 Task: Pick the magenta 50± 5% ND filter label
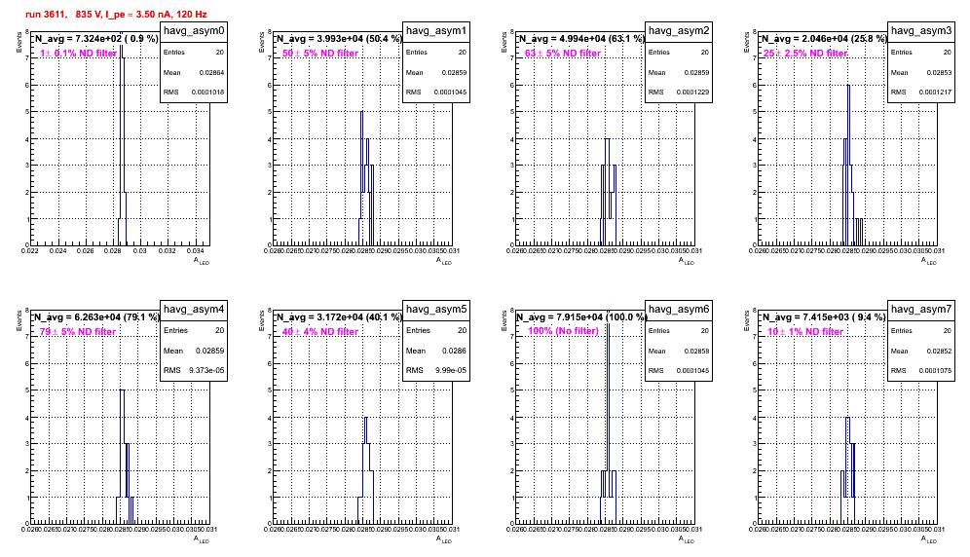click(x=320, y=54)
